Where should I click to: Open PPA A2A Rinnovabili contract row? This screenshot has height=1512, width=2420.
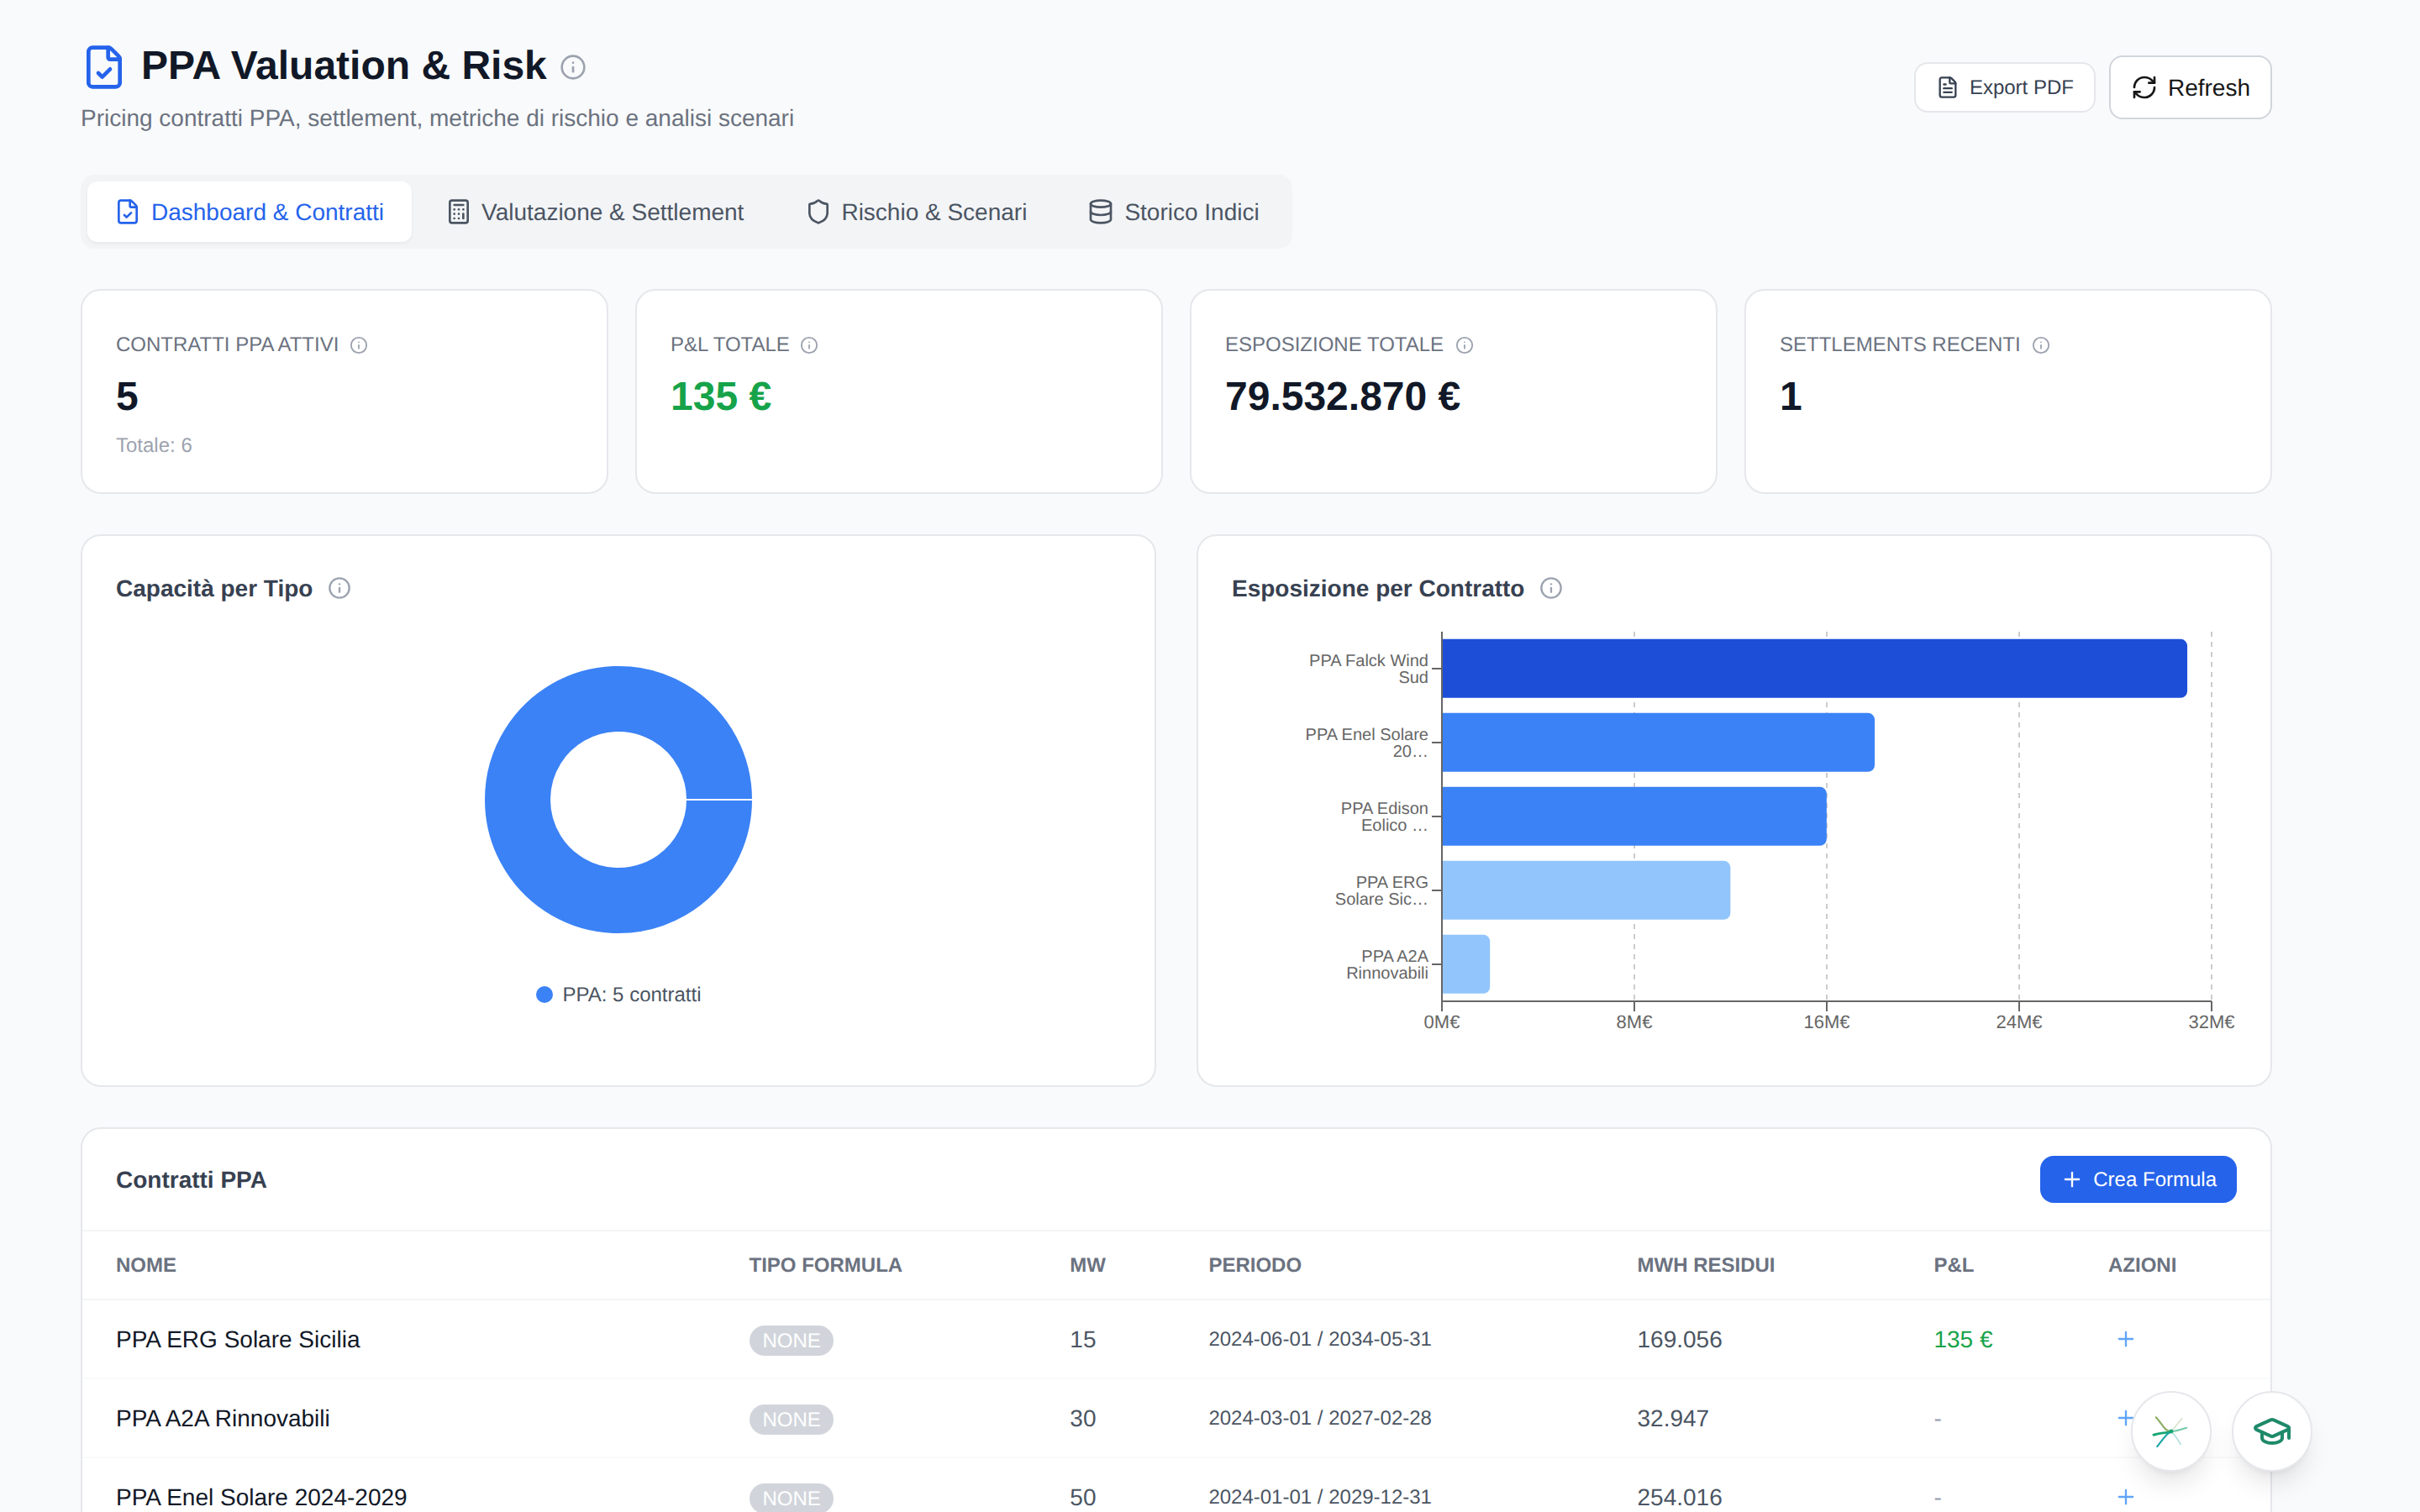click(1176, 1418)
